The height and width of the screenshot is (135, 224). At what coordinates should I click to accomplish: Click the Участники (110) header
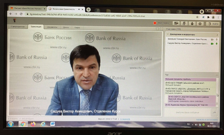pos(173,29)
